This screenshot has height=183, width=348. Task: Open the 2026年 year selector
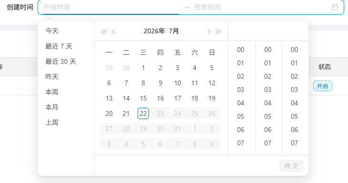pos(154,31)
